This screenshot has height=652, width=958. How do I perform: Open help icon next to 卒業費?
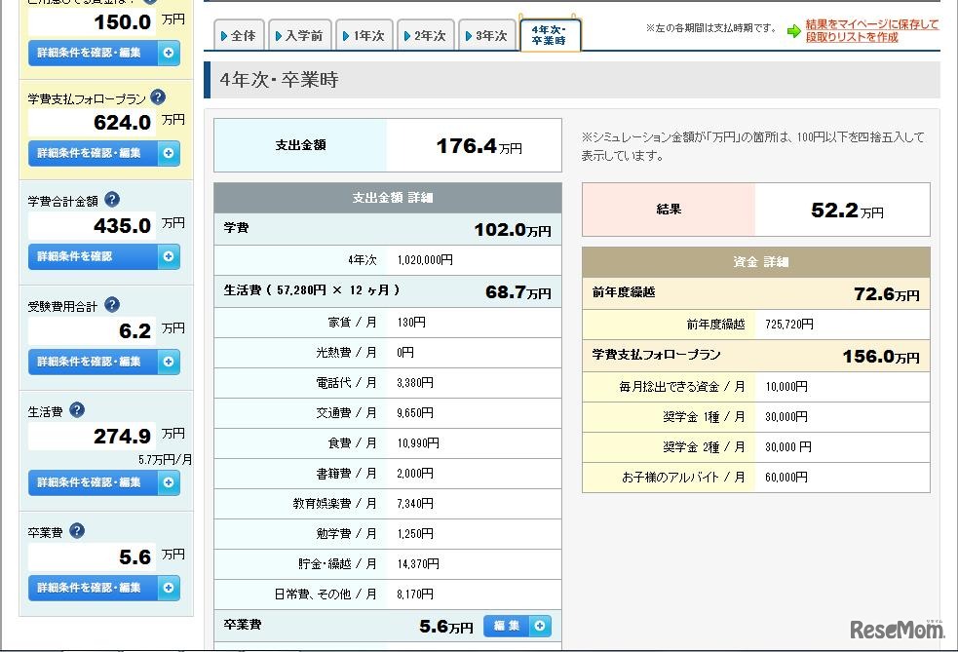tap(77, 531)
